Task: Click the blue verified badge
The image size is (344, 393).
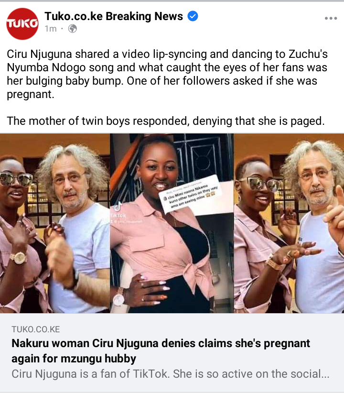Action: [x=193, y=16]
